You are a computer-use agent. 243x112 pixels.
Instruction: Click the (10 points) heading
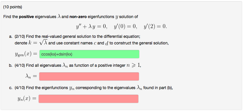tap(13, 7)
